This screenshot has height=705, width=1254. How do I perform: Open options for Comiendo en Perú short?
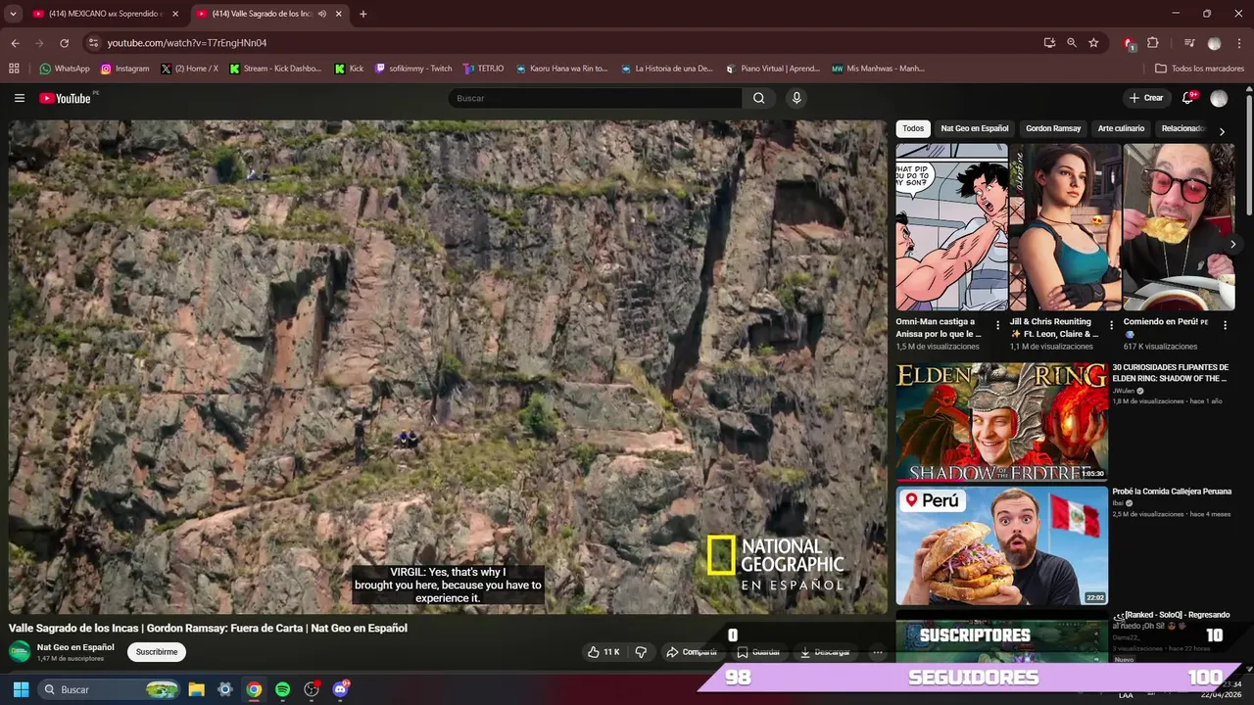[1225, 325]
